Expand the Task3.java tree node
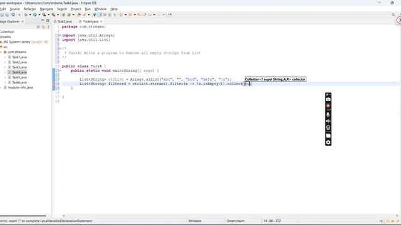 [5, 67]
